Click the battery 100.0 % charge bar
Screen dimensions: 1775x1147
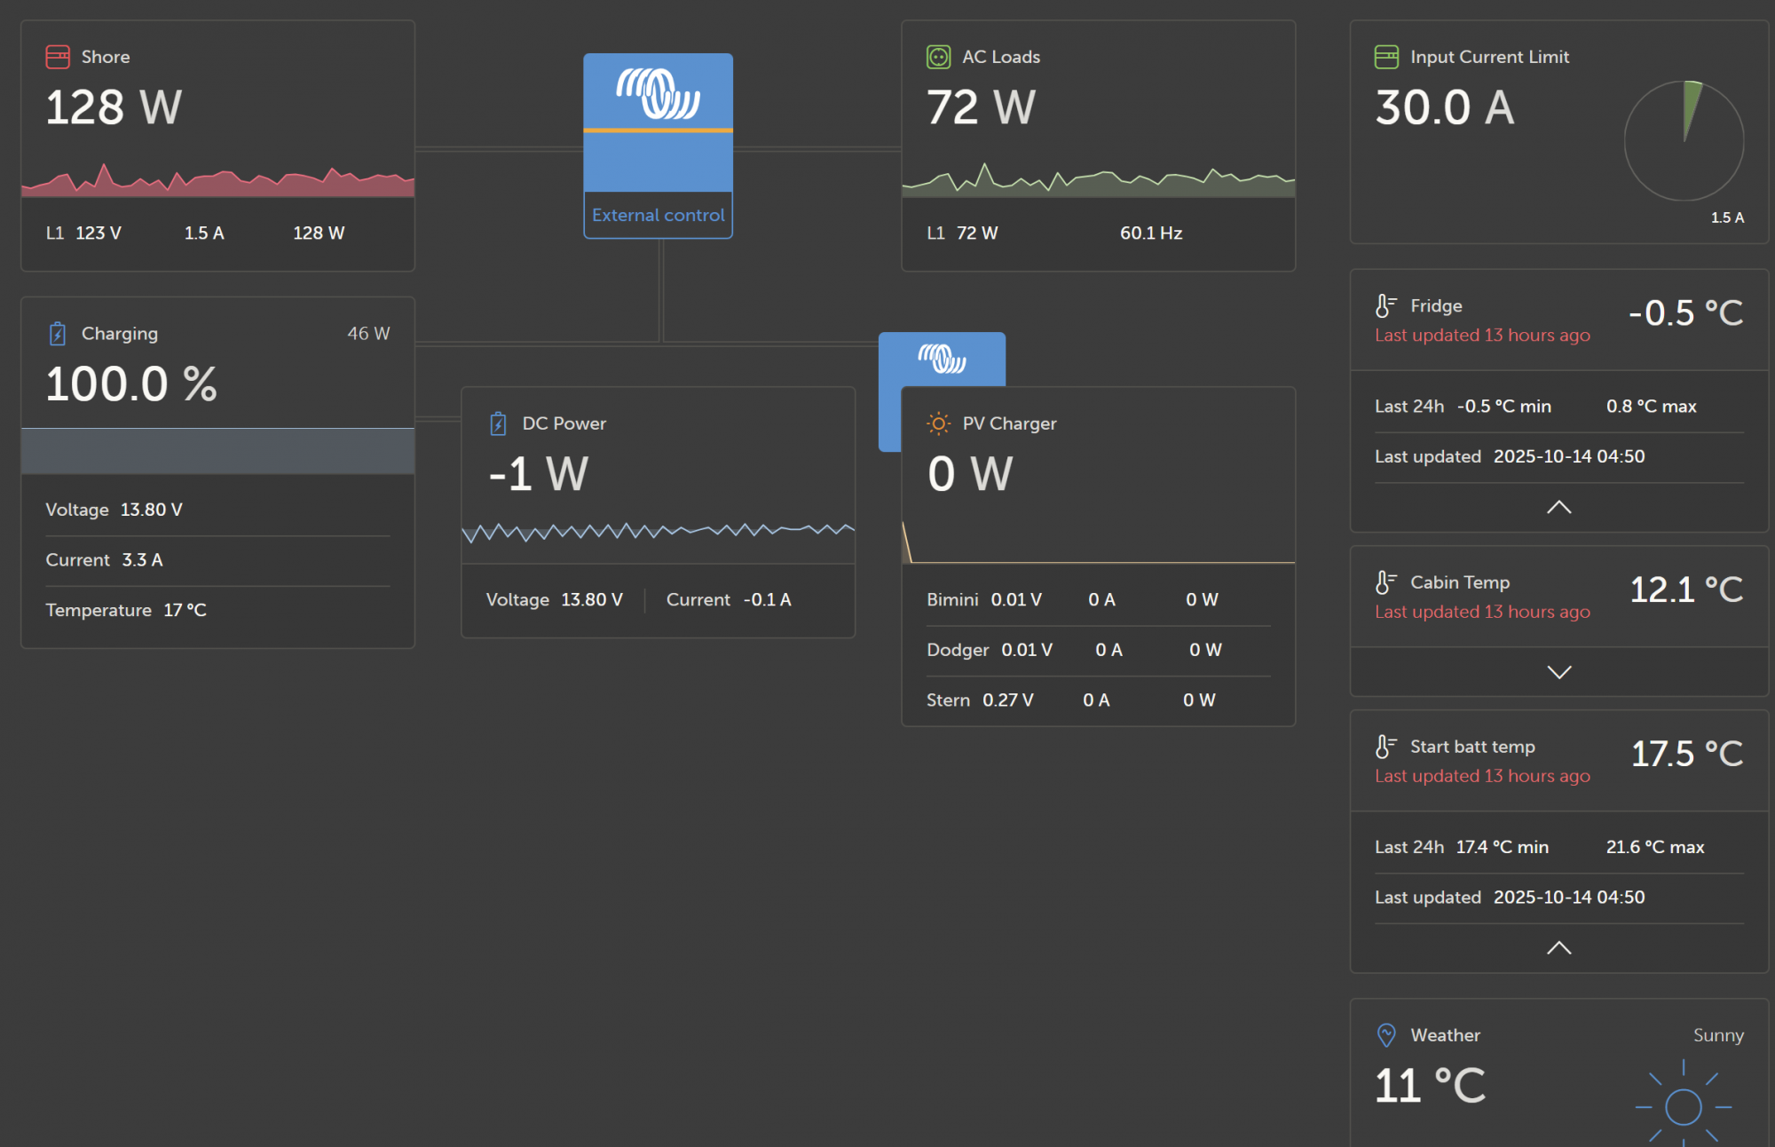tap(217, 451)
